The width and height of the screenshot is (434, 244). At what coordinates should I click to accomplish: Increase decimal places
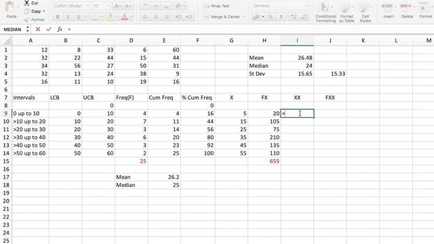(x=294, y=17)
